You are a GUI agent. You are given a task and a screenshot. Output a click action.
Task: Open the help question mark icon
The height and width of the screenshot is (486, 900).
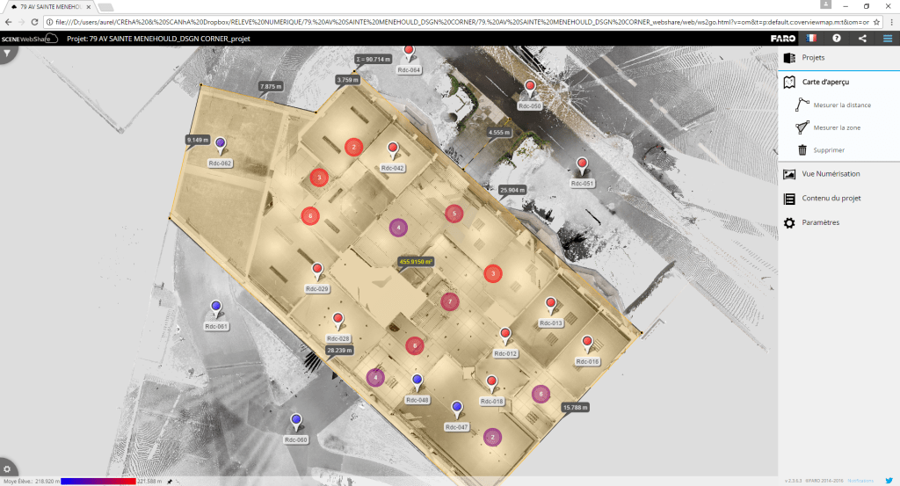[x=837, y=39]
